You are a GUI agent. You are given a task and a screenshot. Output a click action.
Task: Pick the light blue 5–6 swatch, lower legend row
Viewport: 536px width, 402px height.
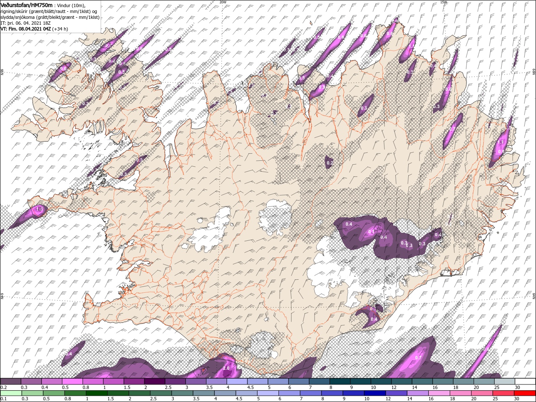point(268,393)
